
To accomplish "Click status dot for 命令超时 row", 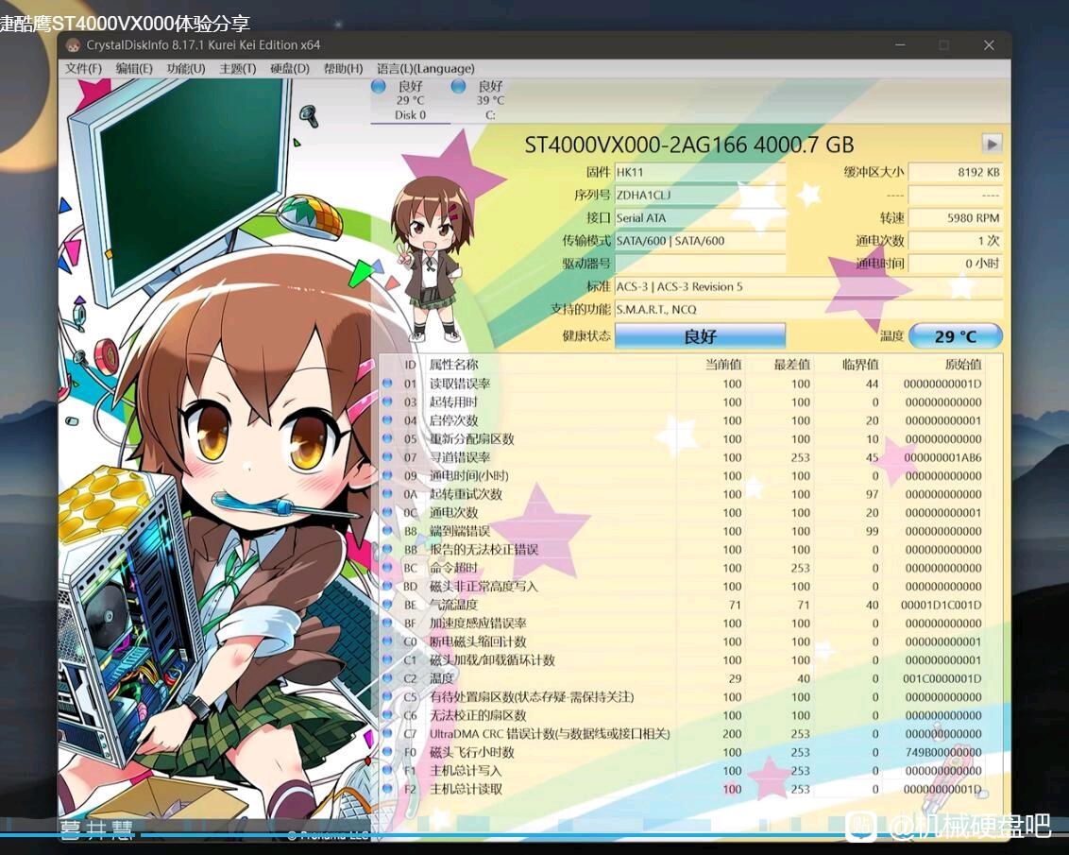I will point(387,568).
